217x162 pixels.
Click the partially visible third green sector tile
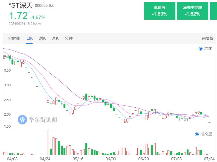click(213, 11)
